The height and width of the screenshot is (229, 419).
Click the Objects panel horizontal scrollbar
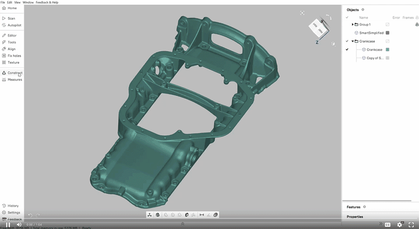(x=377, y=201)
